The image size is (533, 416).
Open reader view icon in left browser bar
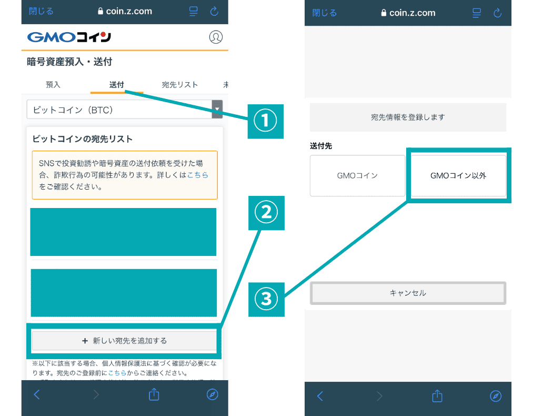pos(193,12)
